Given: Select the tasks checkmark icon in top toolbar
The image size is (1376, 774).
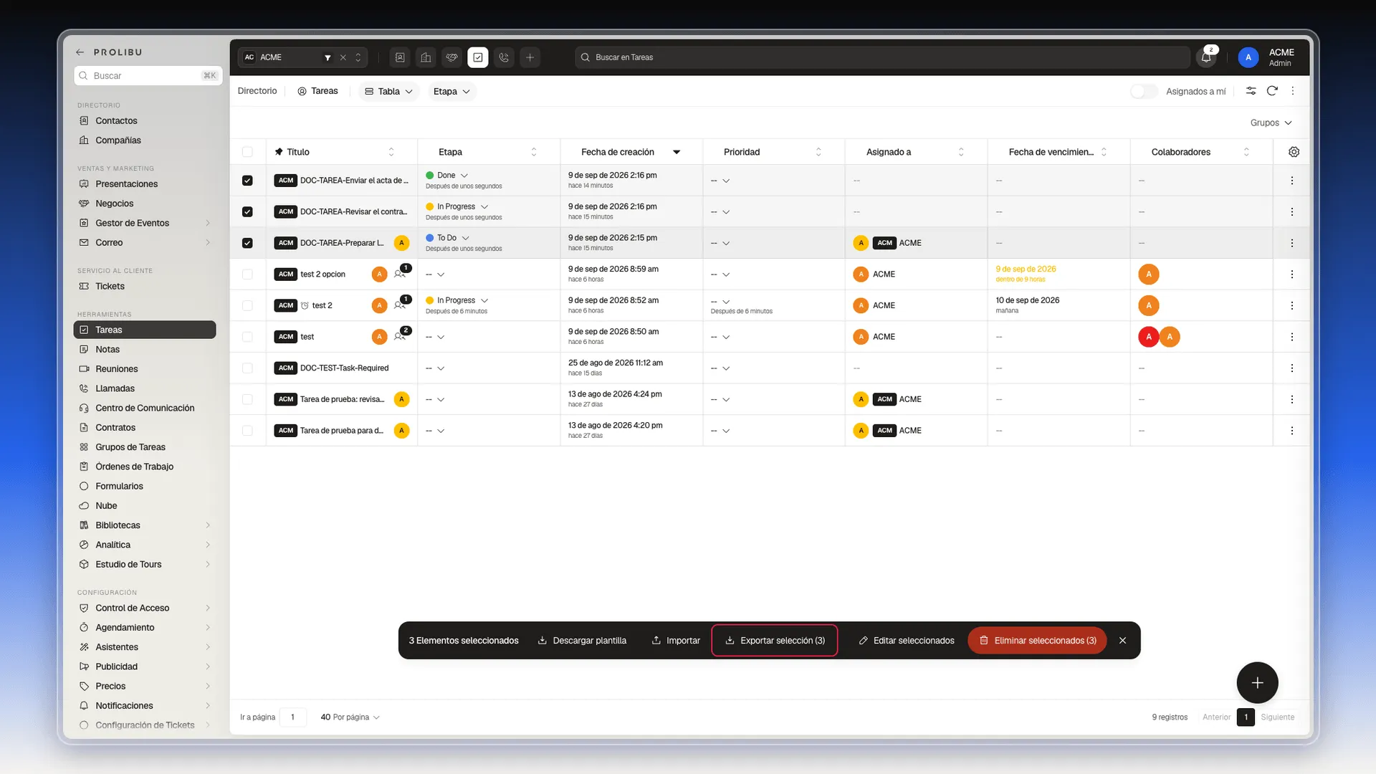Looking at the screenshot, I should point(478,57).
